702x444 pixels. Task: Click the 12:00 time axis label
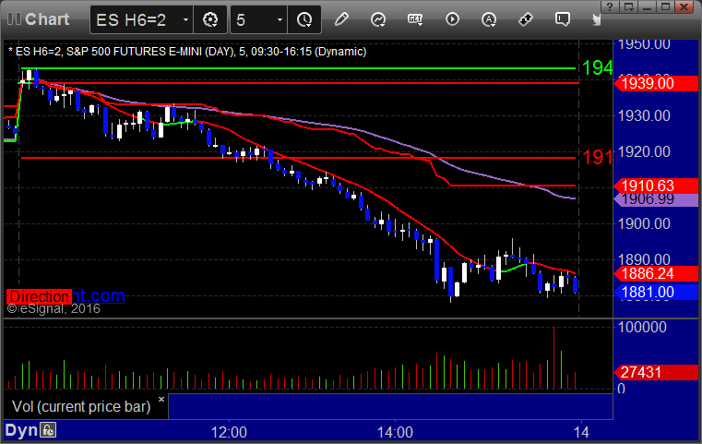tap(229, 432)
